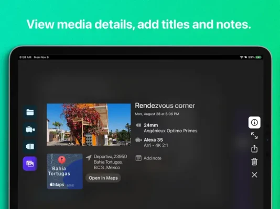Click Open in Maps button
Image resolution: width=280 pixels, height=209 pixels.
(x=103, y=178)
